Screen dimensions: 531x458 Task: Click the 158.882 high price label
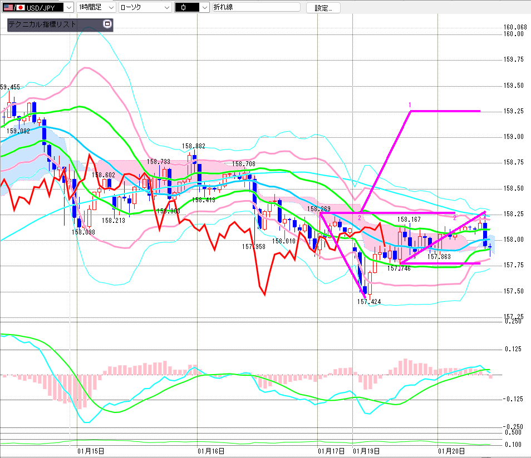coord(193,146)
